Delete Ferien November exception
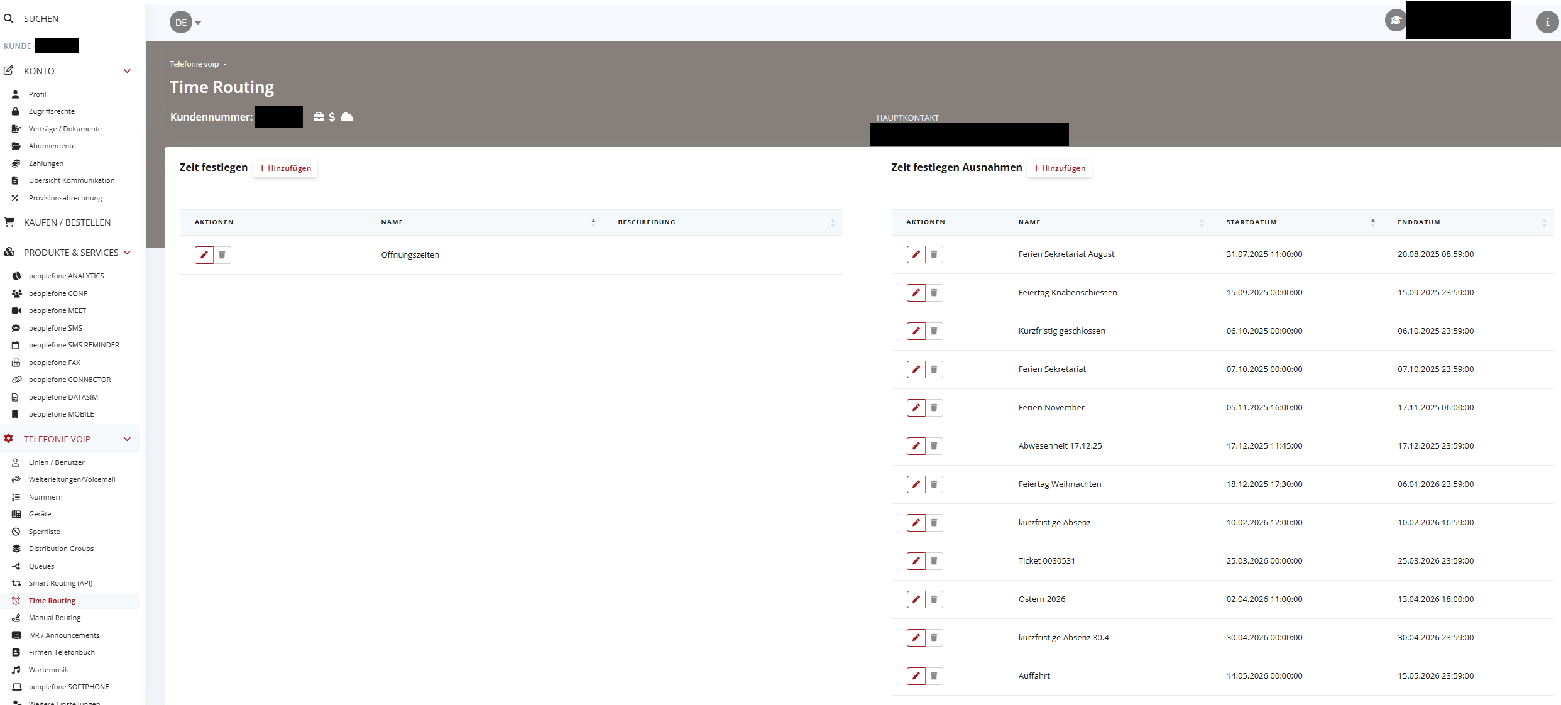1561x705 pixels. pyautogui.click(x=934, y=408)
